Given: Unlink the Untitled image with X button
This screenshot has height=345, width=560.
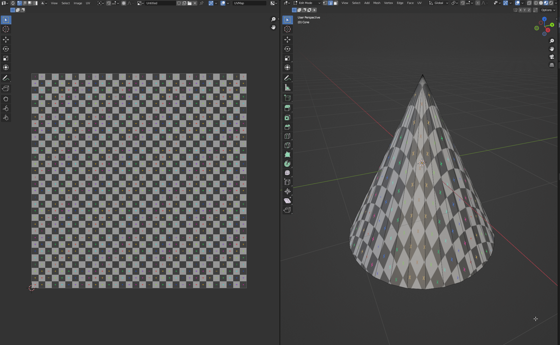Looking at the screenshot, I should click(195, 3).
